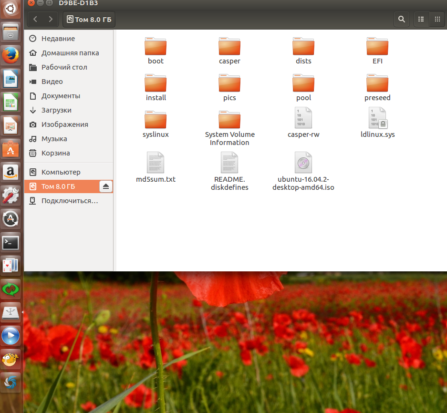Open the boot folder

pos(156,47)
